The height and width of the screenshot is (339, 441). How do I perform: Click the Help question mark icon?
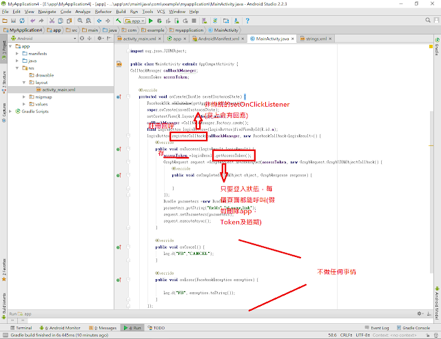(247, 21)
